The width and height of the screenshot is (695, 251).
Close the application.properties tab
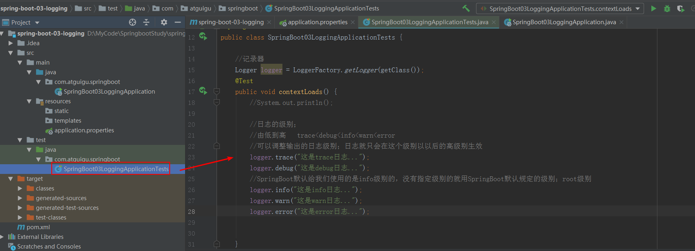tap(353, 22)
